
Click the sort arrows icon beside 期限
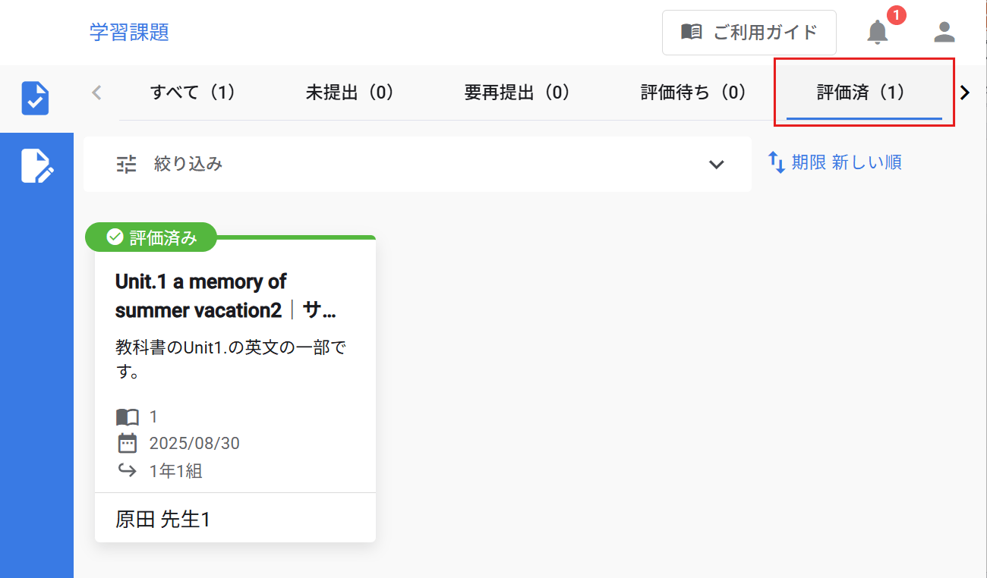(776, 162)
